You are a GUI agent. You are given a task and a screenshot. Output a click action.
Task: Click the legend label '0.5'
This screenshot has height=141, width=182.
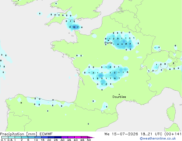point(10,140)
